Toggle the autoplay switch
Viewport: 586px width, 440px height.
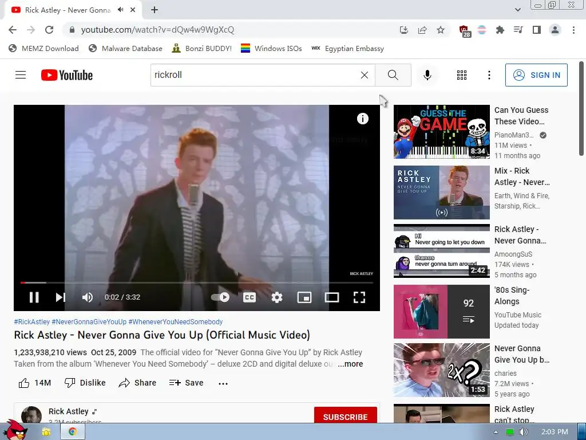[x=220, y=297]
